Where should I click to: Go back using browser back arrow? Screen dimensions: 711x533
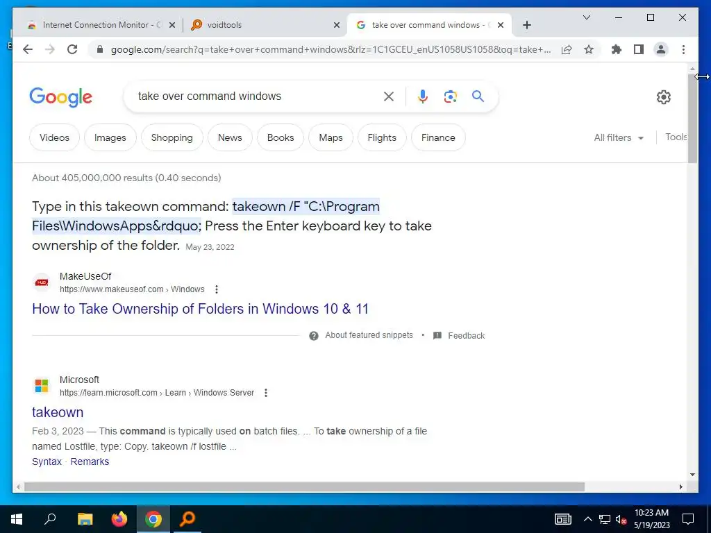point(28,49)
